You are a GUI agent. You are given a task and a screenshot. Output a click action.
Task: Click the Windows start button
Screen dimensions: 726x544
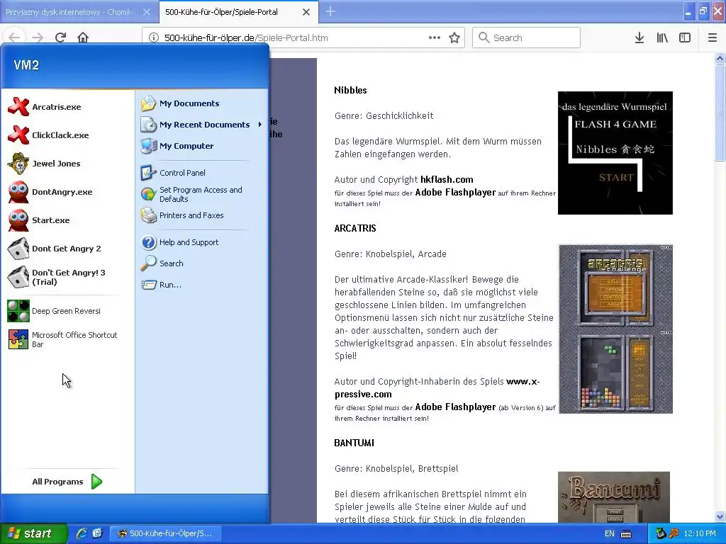click(33, 533)
